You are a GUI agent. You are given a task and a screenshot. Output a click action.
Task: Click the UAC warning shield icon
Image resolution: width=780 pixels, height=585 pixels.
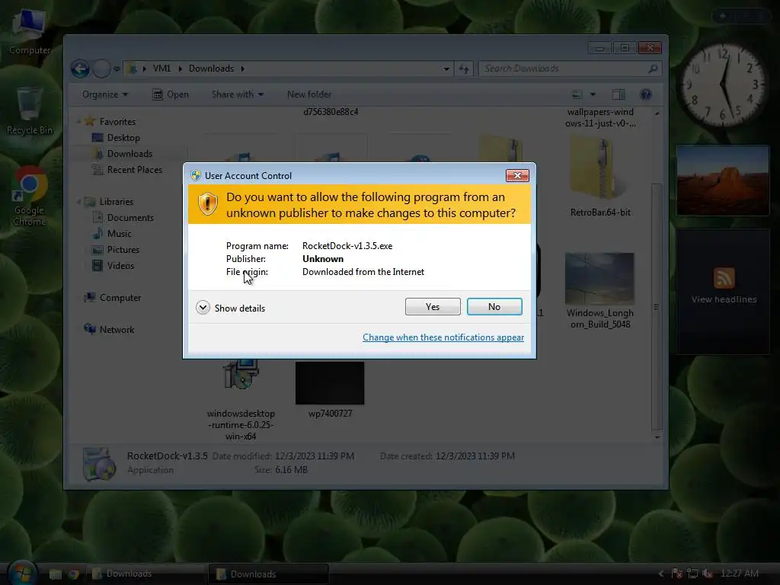(208, 204)
